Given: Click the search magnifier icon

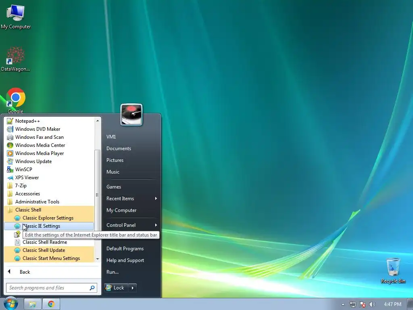Looking at the screenshot, I should point(92,288).
